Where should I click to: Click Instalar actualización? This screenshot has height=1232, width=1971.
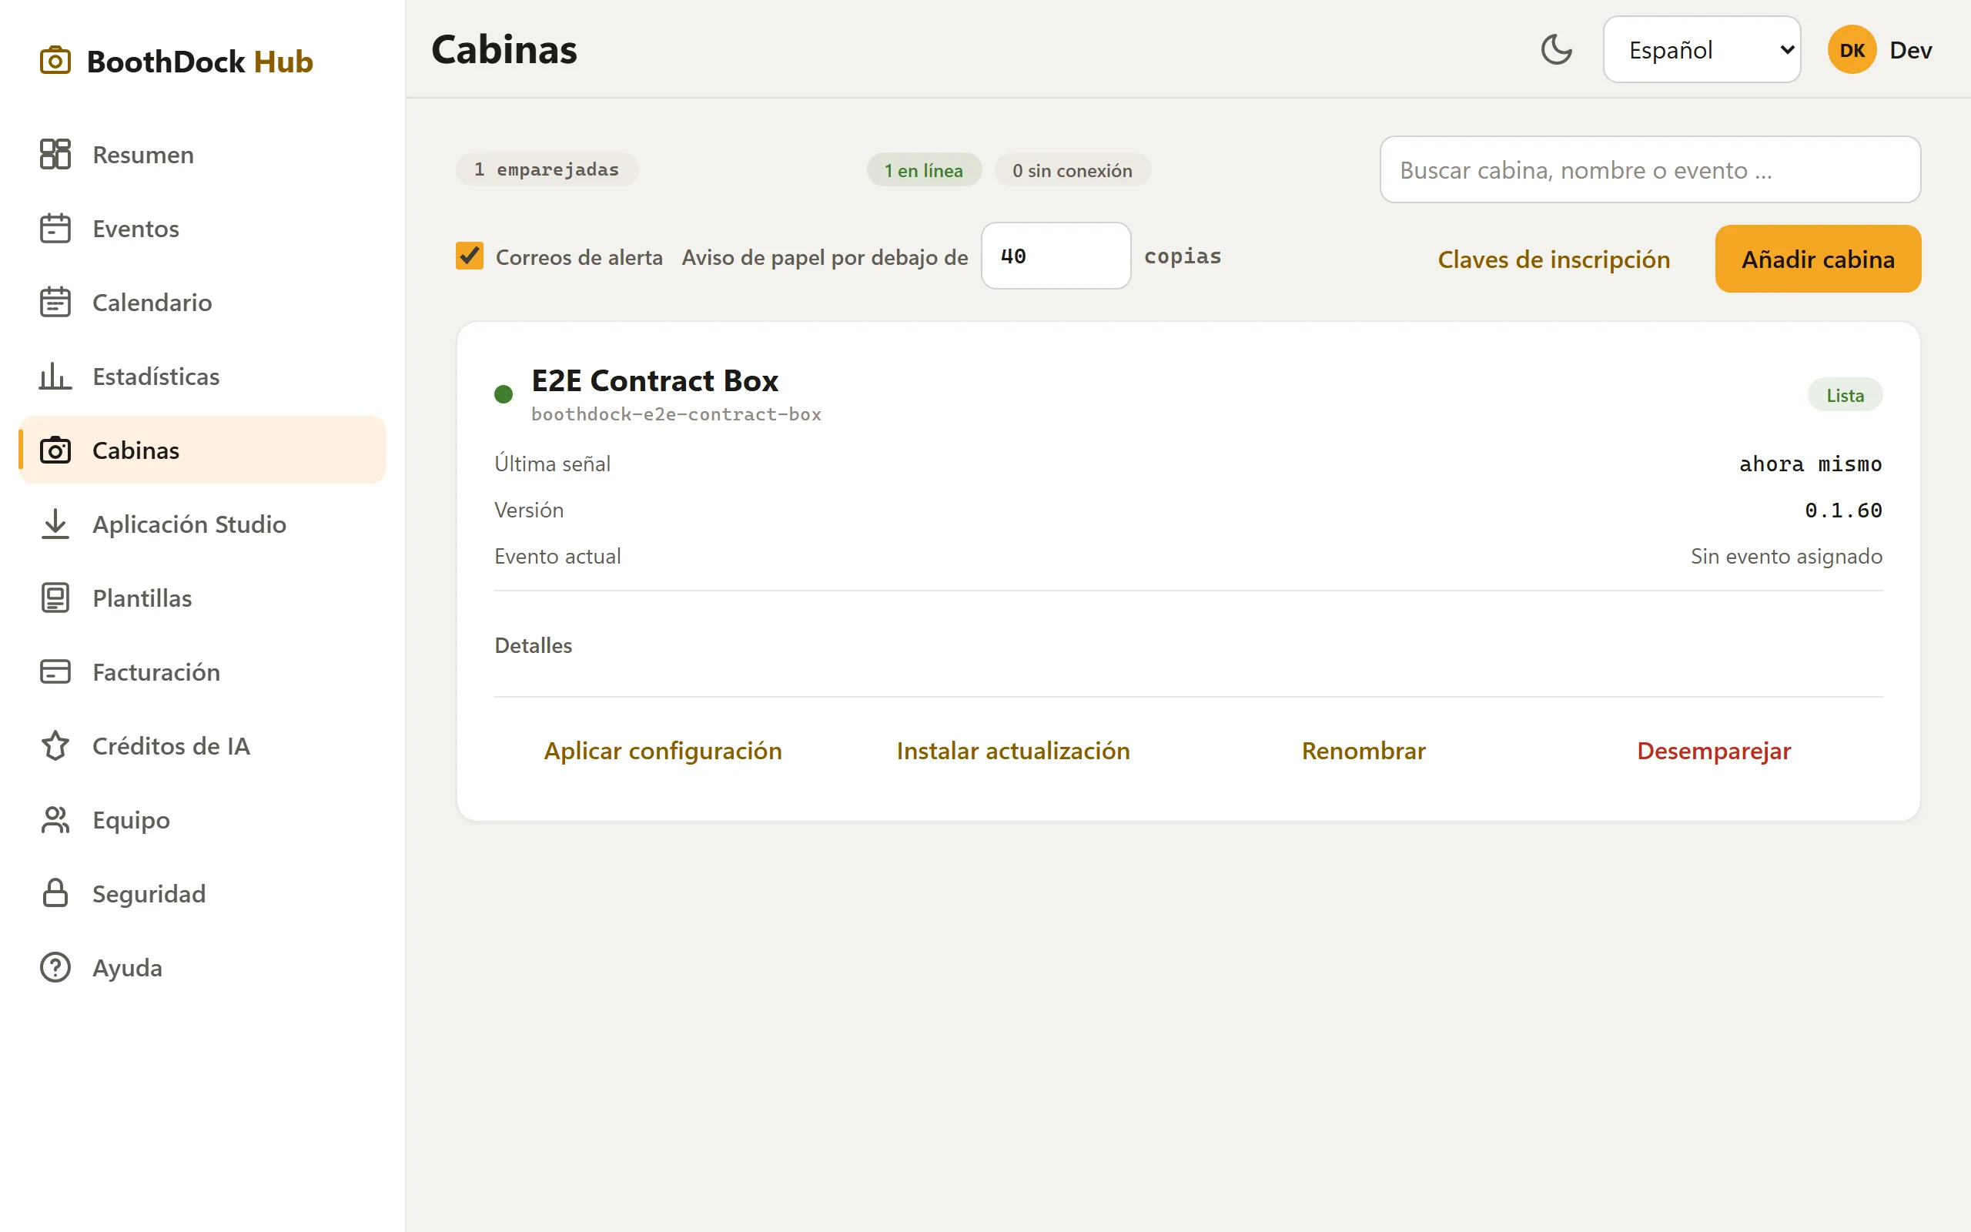(x=1013, y=751)
